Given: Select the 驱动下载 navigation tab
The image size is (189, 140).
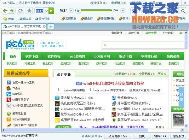Looking at the screenshot, I should [x=125, y=56].
